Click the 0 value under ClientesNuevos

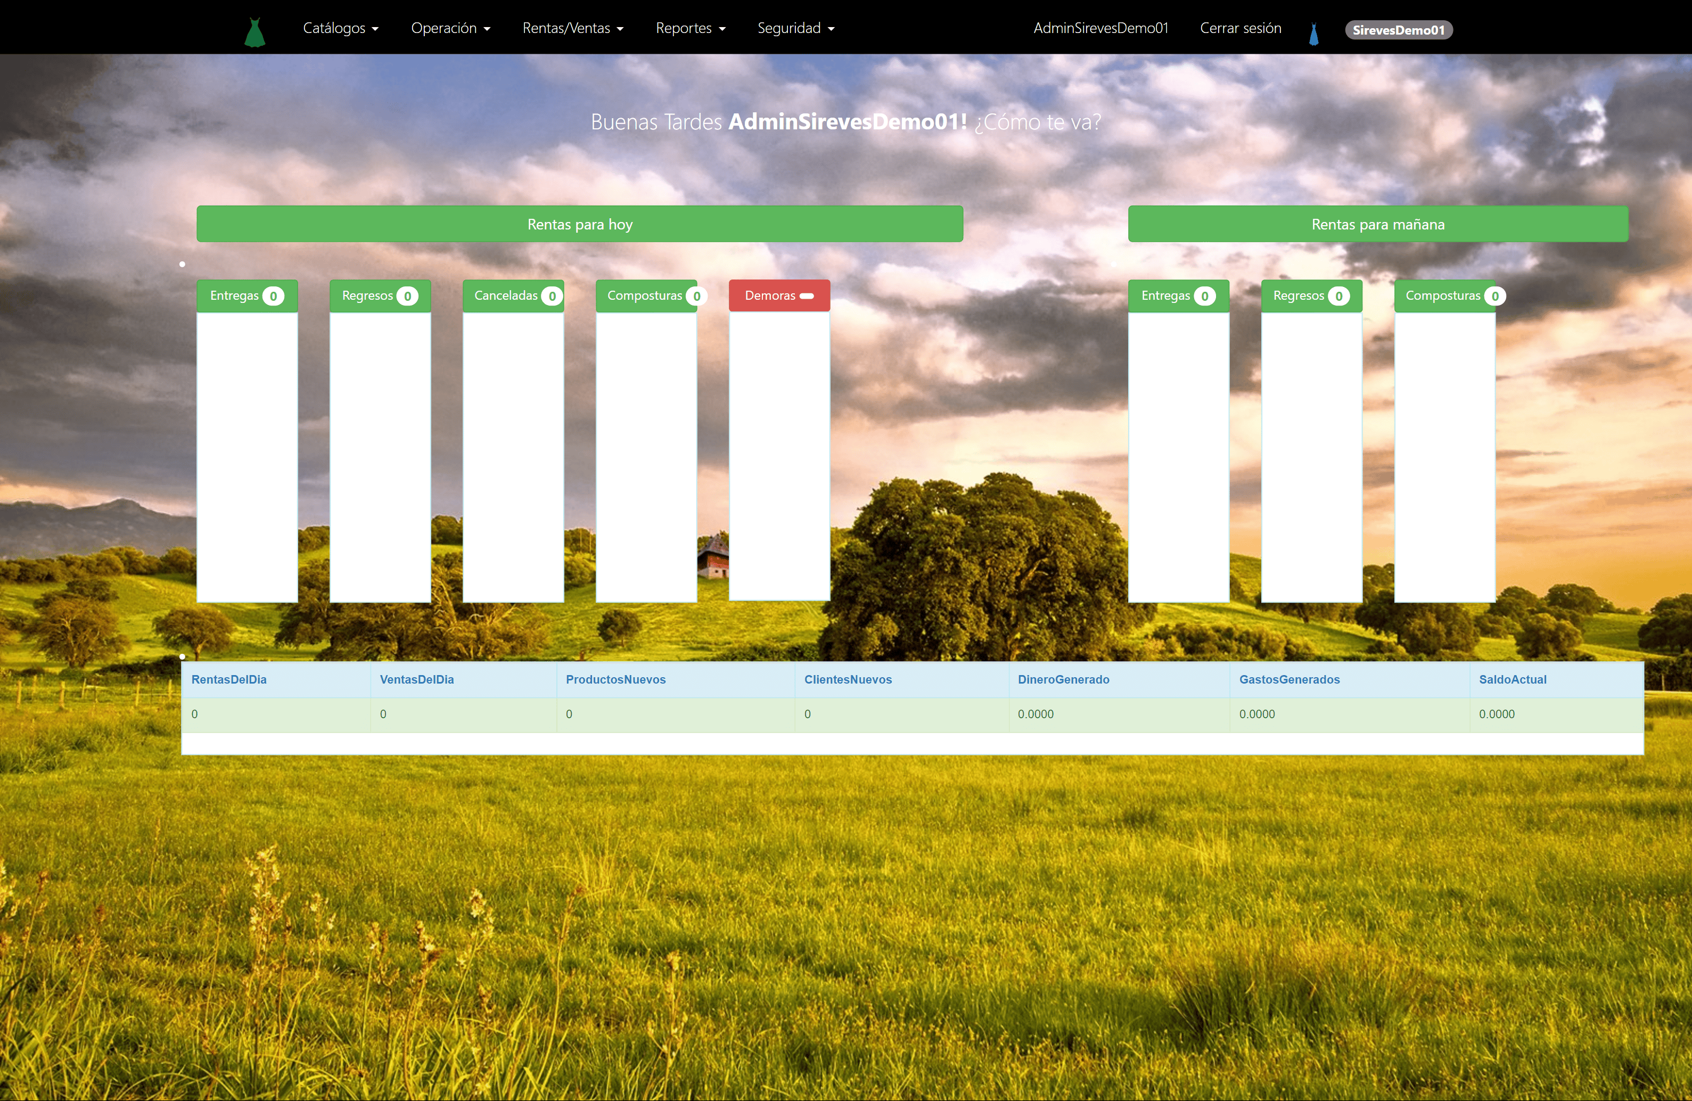click(807, 714)
